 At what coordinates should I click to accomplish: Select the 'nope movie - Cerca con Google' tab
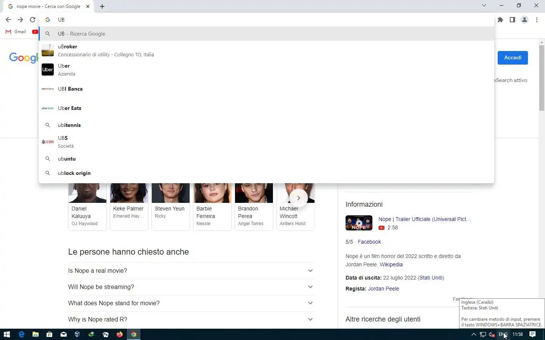48,6
